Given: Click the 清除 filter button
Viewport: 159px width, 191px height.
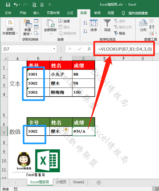Looking at the screenshot, I should pyautogui.click(x=120, y=21).
